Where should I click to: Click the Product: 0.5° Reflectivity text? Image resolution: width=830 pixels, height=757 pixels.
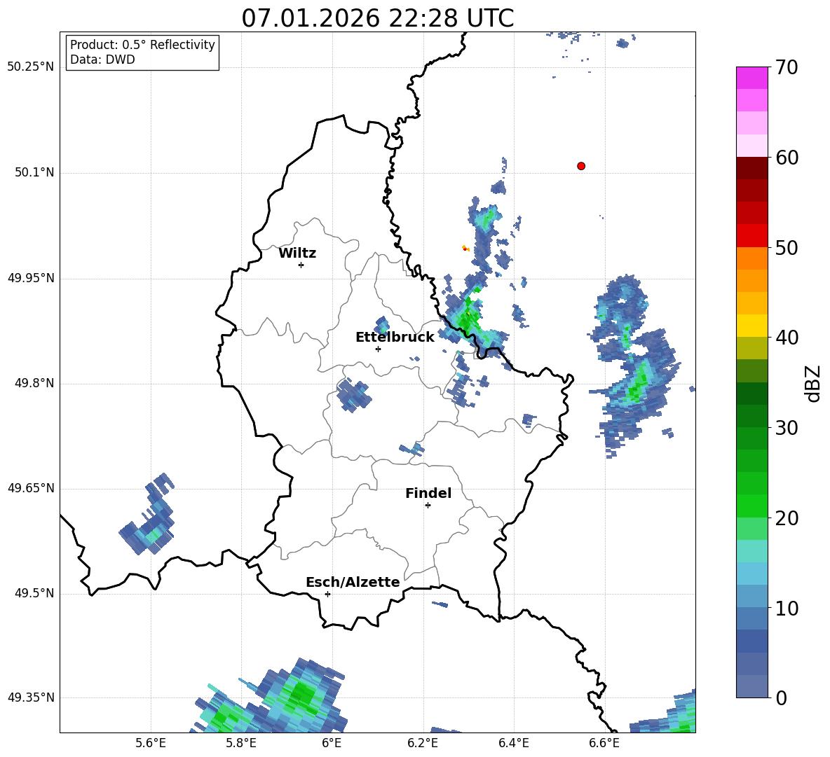tap(142, 44)
